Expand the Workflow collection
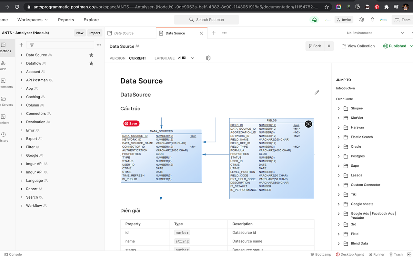The image size is (413, 258). pos(22,206)
